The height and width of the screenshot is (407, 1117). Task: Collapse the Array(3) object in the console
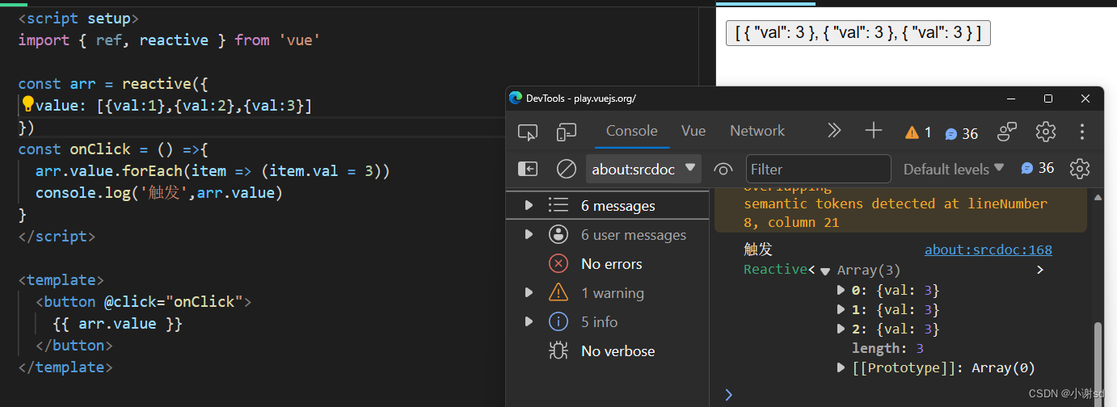click(x=825, y=271)
